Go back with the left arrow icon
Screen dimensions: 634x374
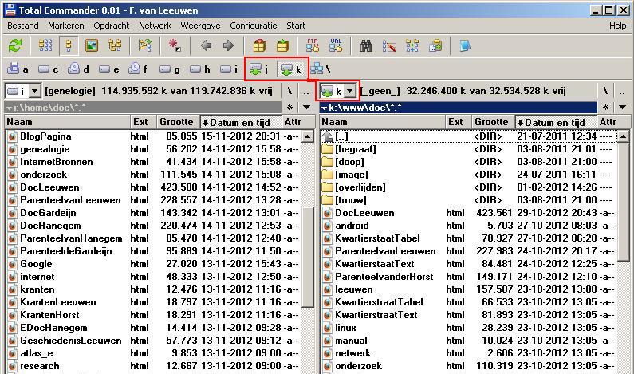point(206,45)
